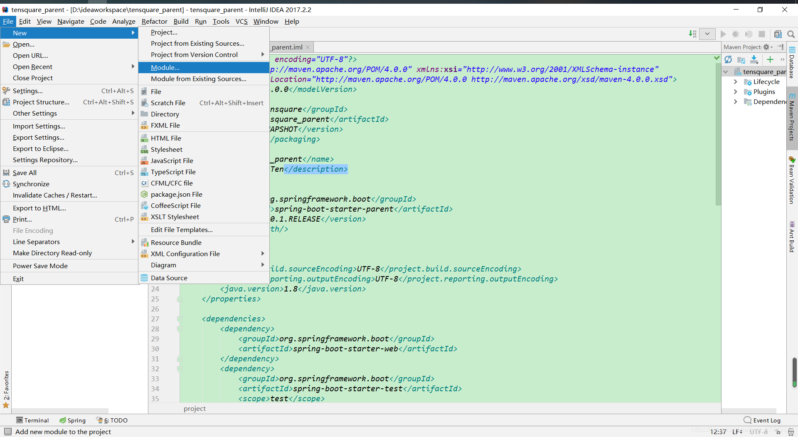Expand the Plugins node
798x437 pixels.
(735, 92)
